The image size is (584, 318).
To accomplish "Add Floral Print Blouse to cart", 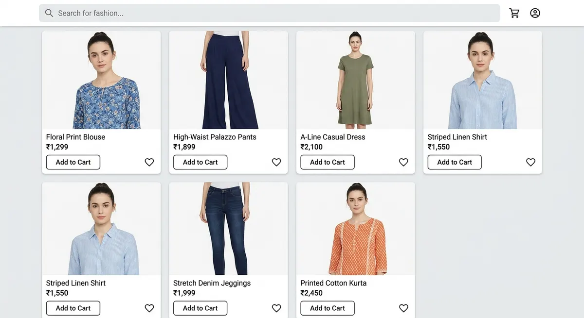I will pyautogui.click(x=73, y=162).
